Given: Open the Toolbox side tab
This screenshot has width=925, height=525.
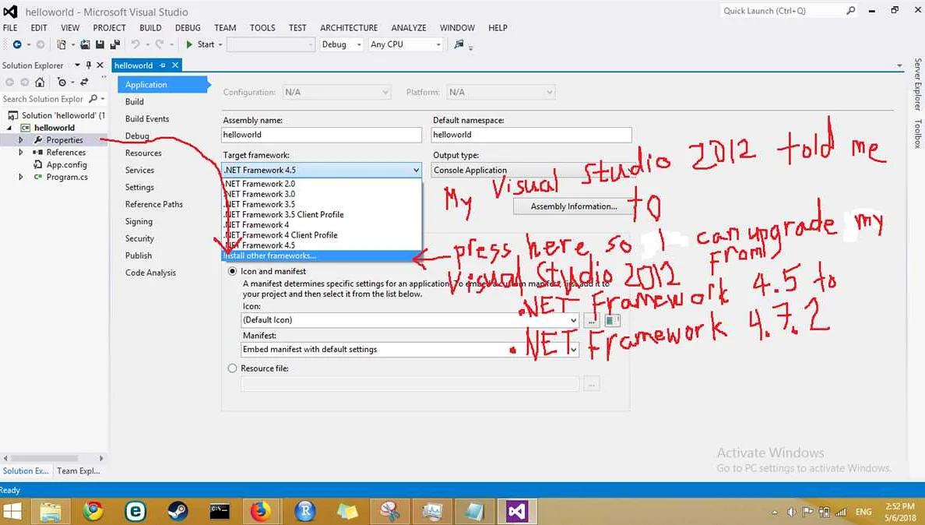Looking at the screenshot, I should click(x=917, y=133).
